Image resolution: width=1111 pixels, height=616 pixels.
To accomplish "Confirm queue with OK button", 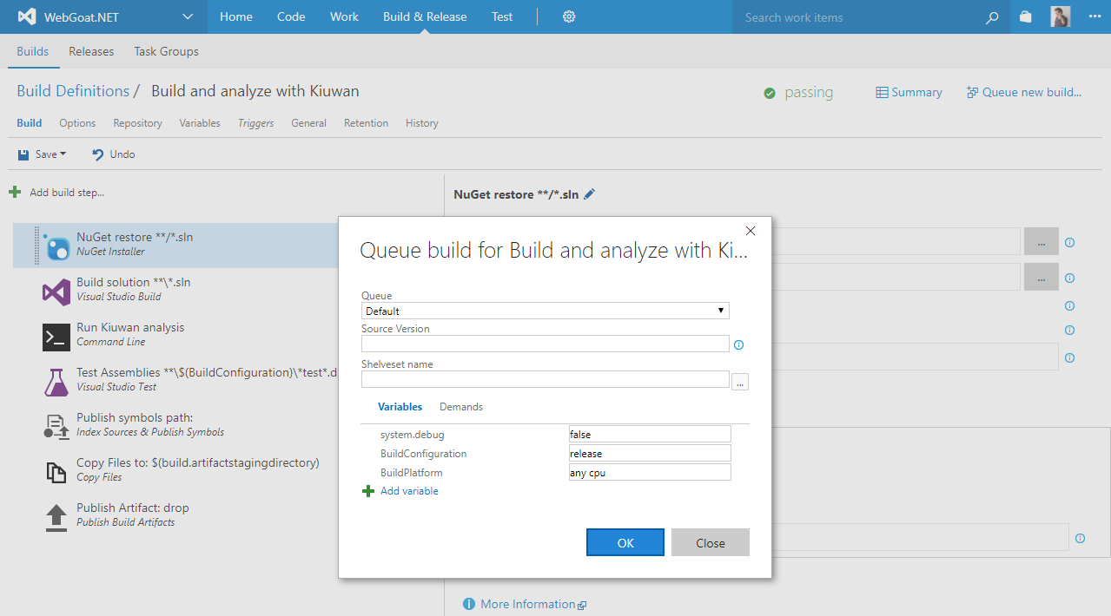I will click(625, 541).
